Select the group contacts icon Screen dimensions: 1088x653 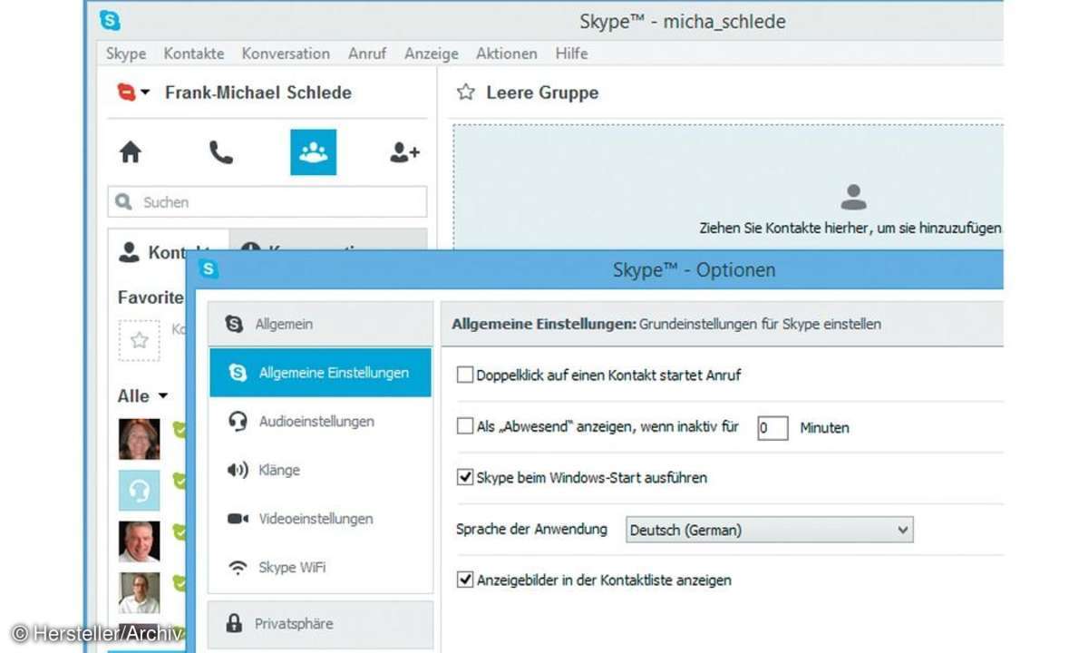point(313,151)
